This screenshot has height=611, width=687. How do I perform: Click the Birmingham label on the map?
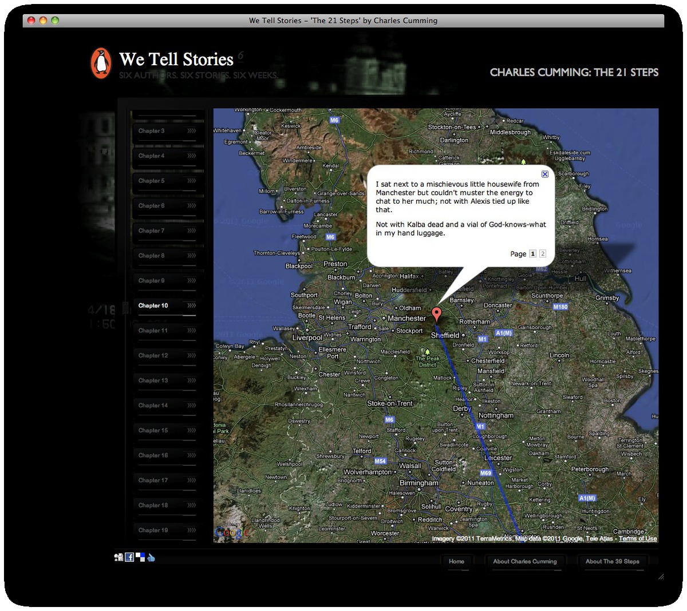coord(419,483)
